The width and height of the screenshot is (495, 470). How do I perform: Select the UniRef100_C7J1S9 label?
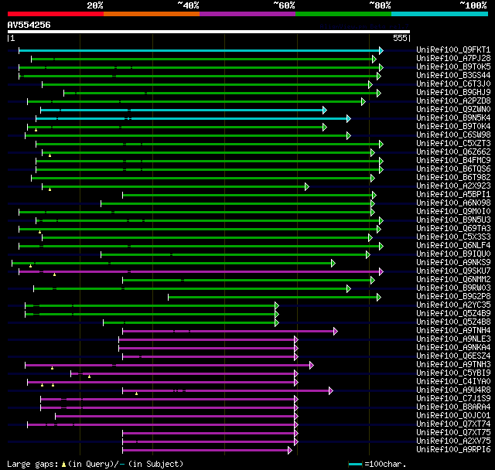pyautogui.click(x=453, y=399)
